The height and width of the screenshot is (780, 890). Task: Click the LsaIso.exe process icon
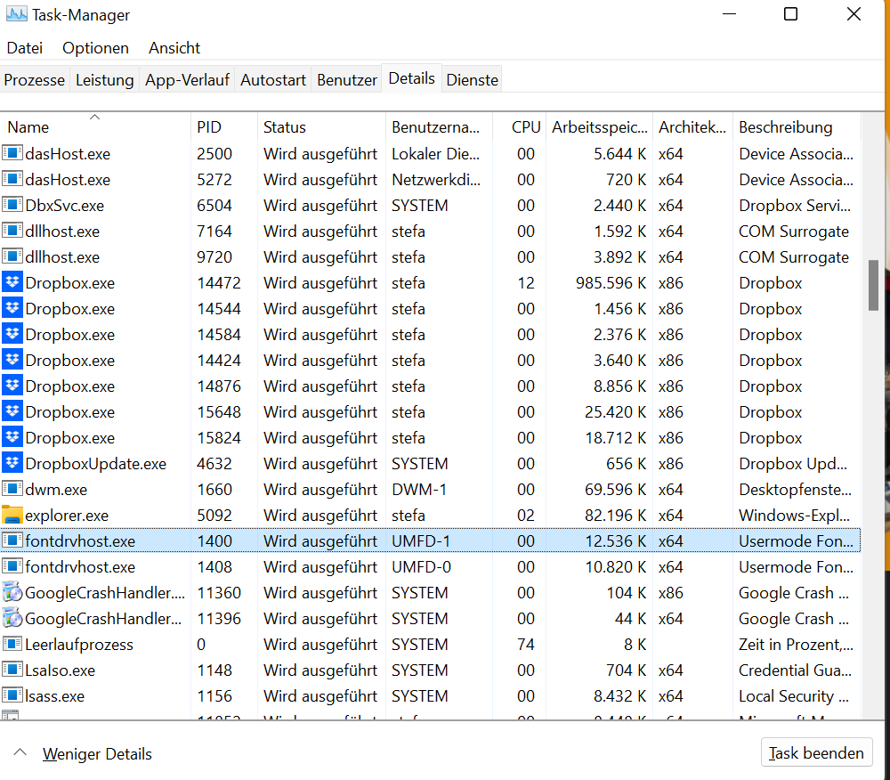[x=12, y=670]
